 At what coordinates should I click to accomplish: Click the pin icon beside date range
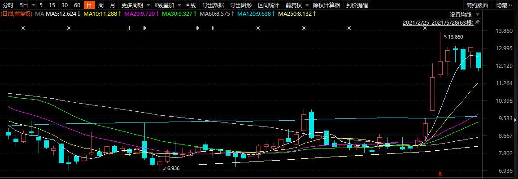477,22
